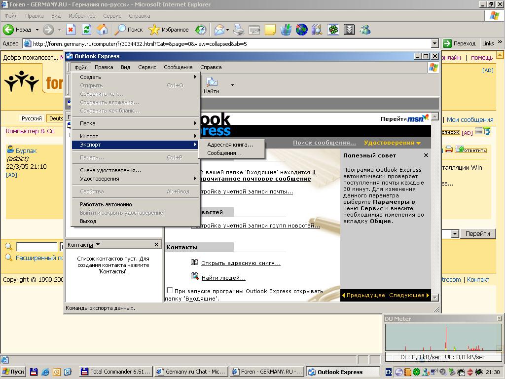
Task: Click the find people icon beside Найти людей
Action: 194,276
